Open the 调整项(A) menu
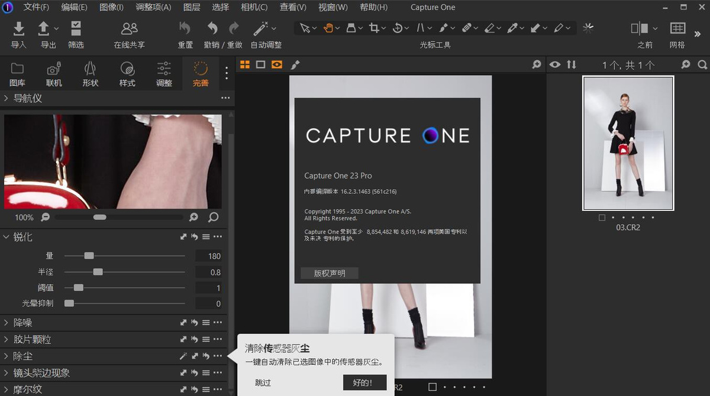 [x=153, y=7]
